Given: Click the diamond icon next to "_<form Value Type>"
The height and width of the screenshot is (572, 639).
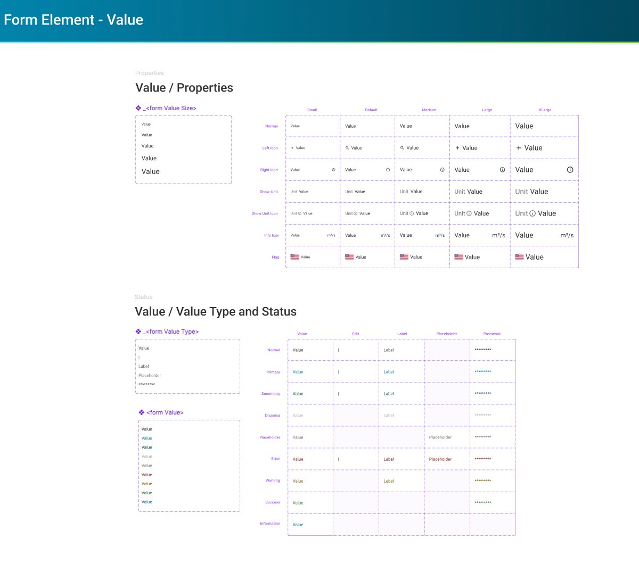Looking at the screenshot, I should (138, 331).
